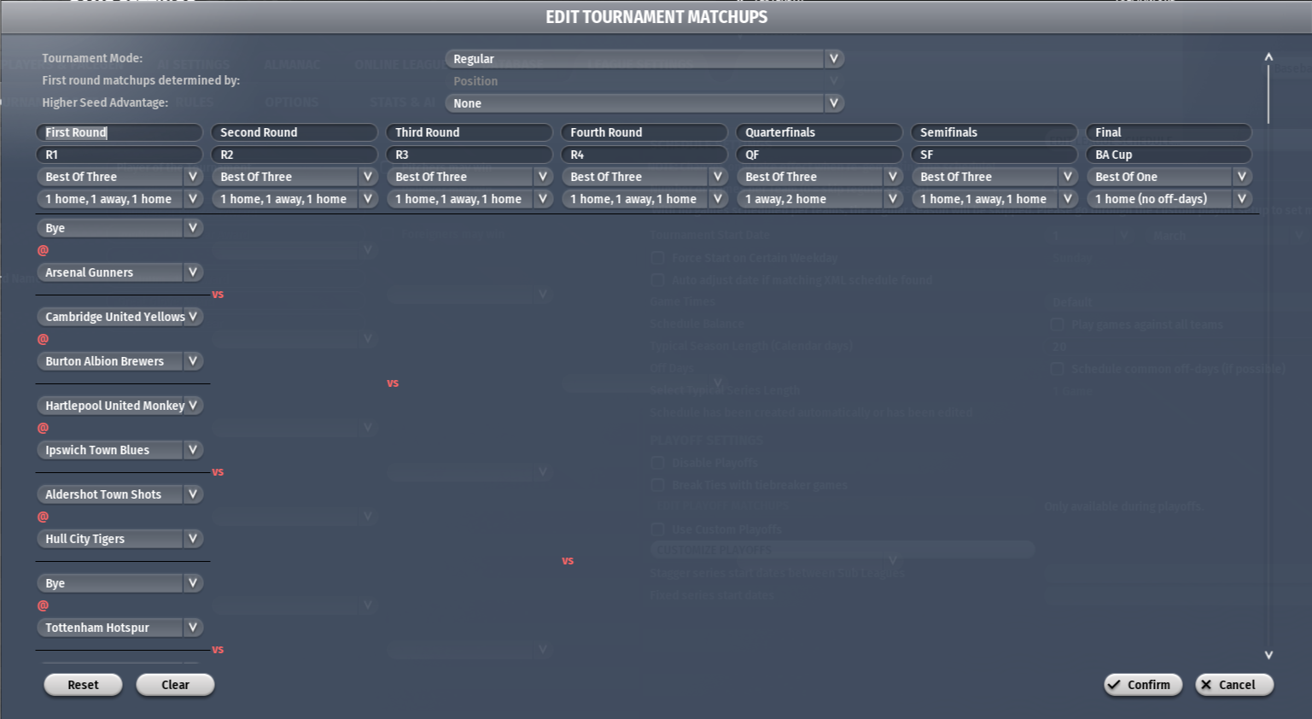
Task: Open First Round Best Of Three dropdown
Action: [x=119, y=177]
